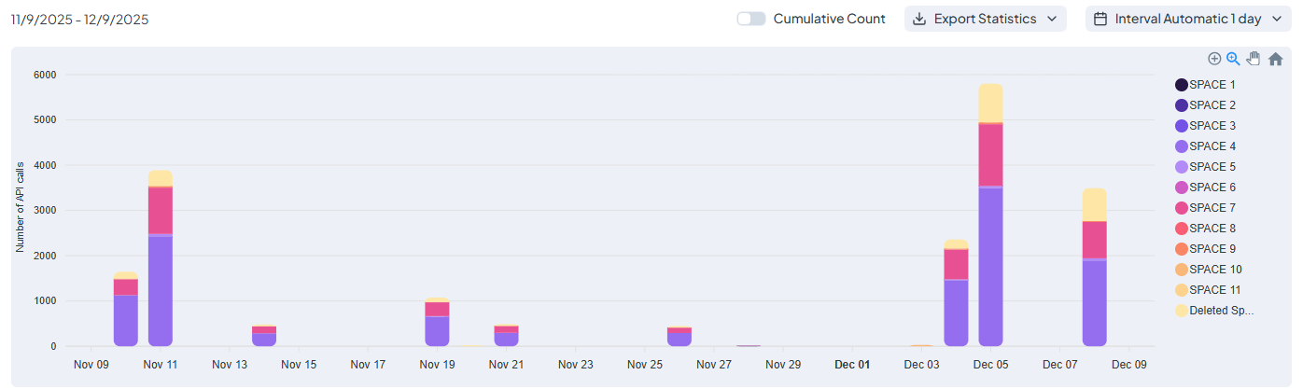This screenshot has width=1303, height=389.
Task: Click the tallest bar on Dec 05
Action: point(990,261)
